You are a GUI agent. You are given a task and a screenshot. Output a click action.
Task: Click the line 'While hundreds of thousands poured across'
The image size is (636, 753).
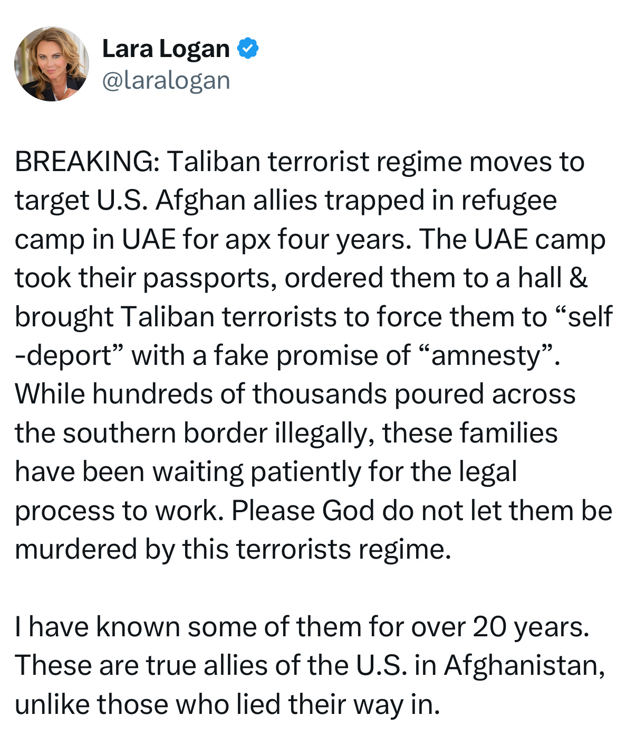click(295, 394)
